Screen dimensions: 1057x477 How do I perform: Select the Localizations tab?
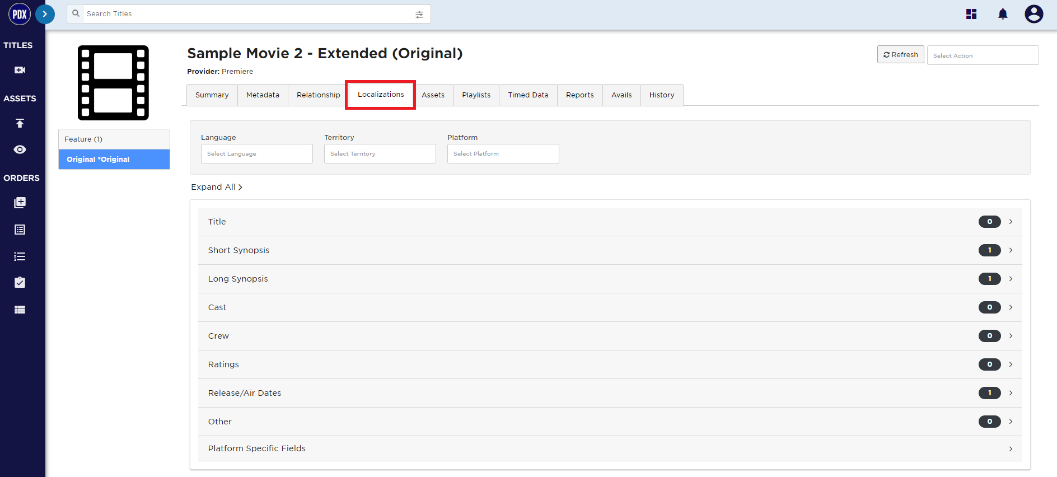(381, 95)
